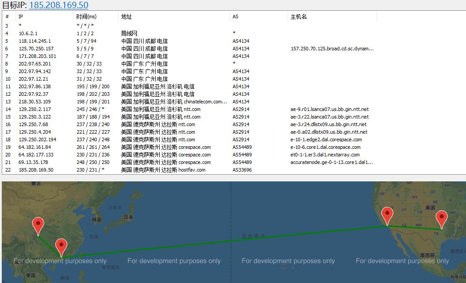Select hop row with IP 64.182.161.84

point(234,147)
